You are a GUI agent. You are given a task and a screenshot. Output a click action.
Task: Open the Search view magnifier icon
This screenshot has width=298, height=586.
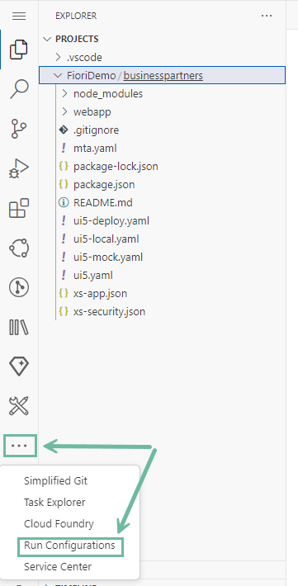pos(19,89)
